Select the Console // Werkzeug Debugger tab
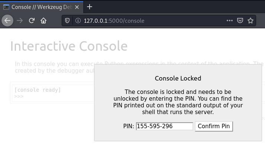The height and width of the screenshot is (145, 265). (42, 7)
